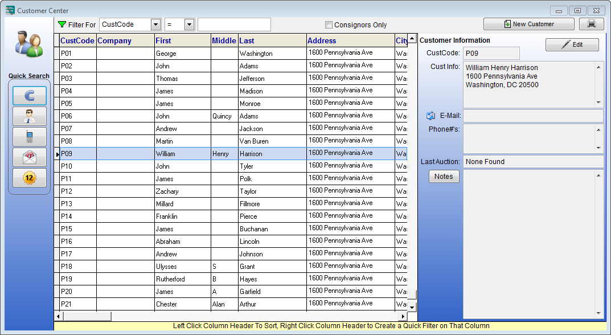Open quick search by customer name icon

click(30, 116)
